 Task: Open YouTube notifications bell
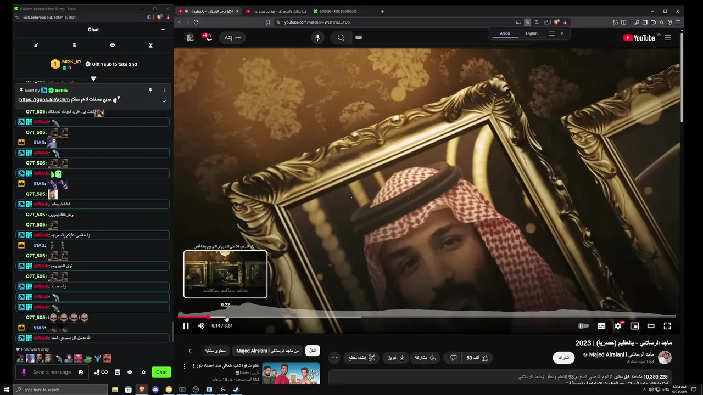pyautogui.click(x=208, y=37)
